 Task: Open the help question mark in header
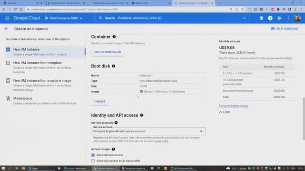pyautogui.click(x=279, y=18)
